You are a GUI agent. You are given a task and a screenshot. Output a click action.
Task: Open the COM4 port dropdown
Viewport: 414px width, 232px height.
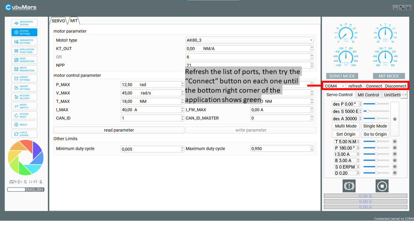(334, 86)
